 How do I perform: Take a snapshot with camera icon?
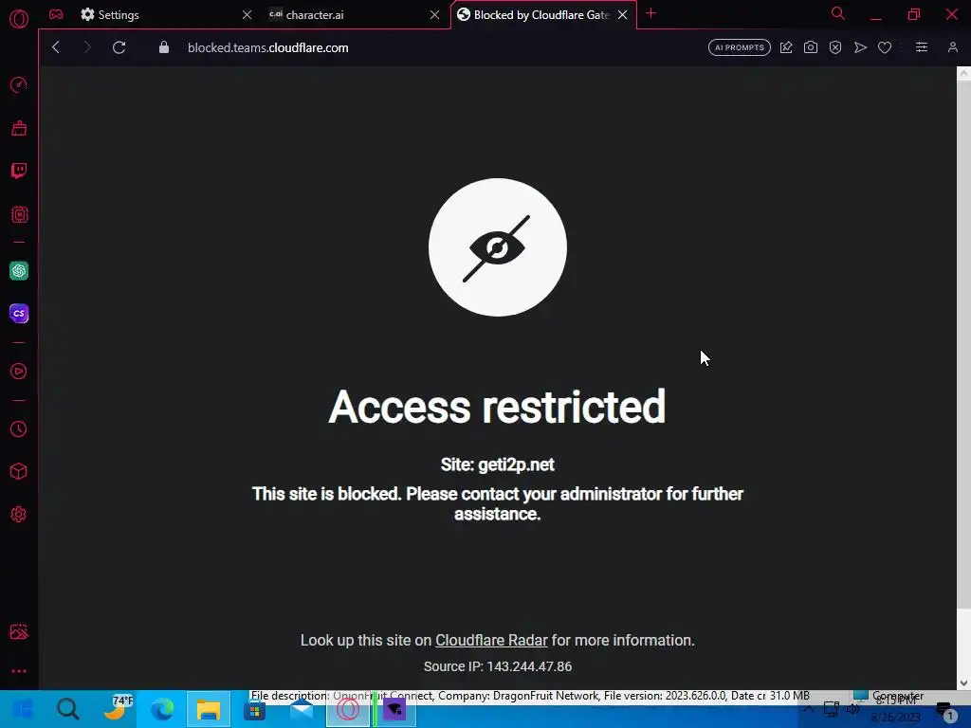810,47
